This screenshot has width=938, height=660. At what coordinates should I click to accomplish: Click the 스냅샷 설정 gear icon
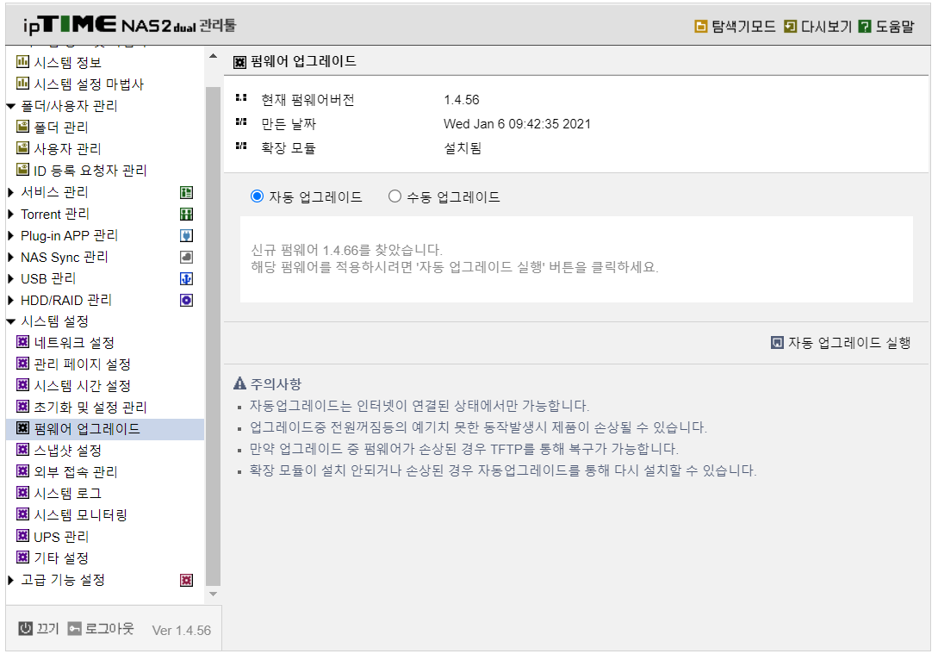22,450
